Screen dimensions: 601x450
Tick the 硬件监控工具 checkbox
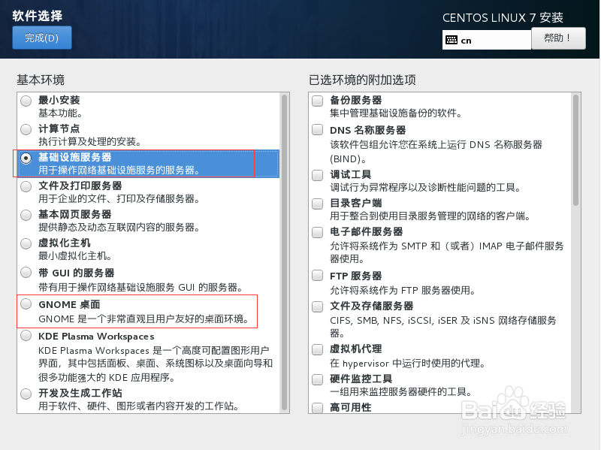[317, 379]
